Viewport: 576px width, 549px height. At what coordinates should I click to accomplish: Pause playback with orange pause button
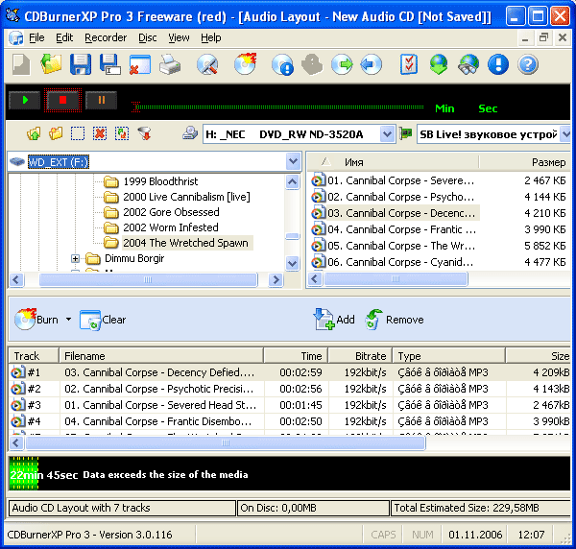coord(102,100)
